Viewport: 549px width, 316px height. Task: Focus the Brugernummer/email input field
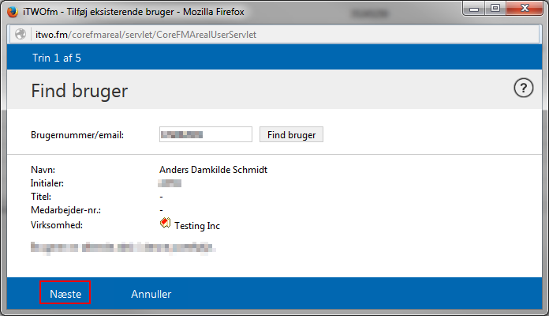click(205, 134)
